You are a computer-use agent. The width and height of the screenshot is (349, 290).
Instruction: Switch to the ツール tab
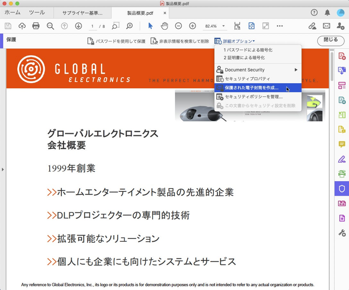tap(37, 13)
